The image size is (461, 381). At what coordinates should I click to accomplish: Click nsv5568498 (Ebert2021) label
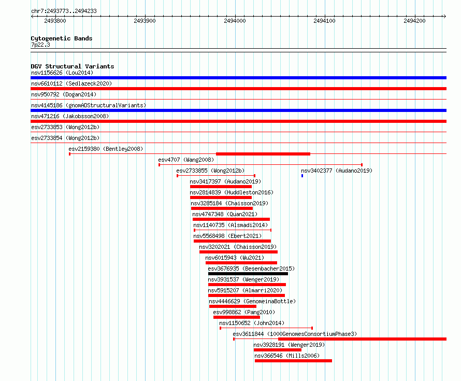point(227,236)
